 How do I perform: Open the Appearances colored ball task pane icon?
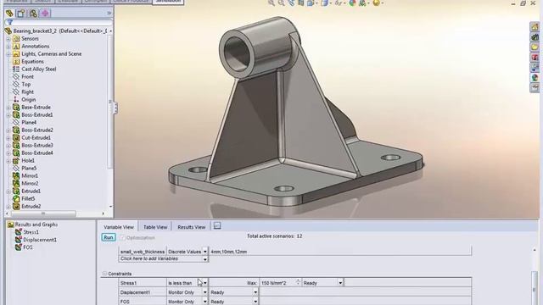click(x=535, y=77)
